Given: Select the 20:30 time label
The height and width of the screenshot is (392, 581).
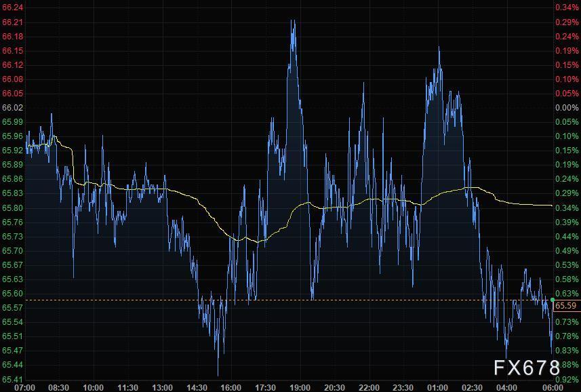Looking at the screenshot, I should (x=334, y=387).
